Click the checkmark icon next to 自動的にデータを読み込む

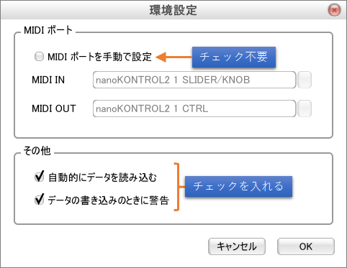click(40, 177)
